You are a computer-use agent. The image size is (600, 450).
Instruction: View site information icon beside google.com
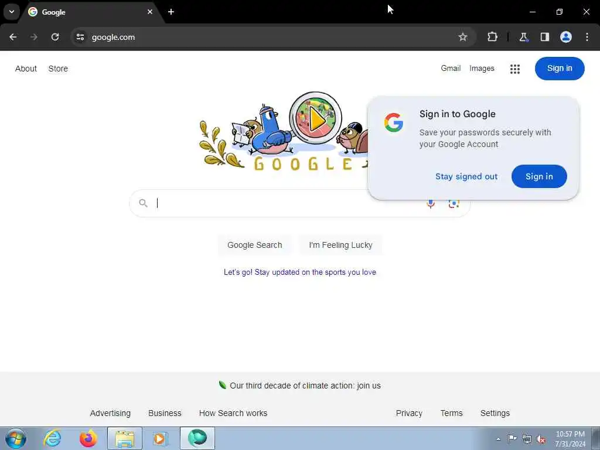(x=80, y=37)
